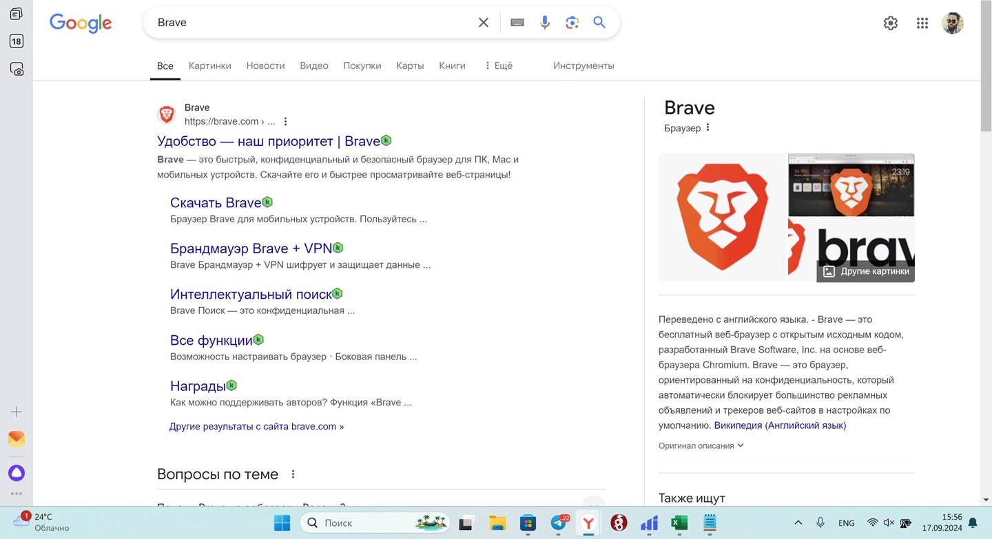992x539 pixels.
Task: Click Другие картинки button
Action: [866, 271]
